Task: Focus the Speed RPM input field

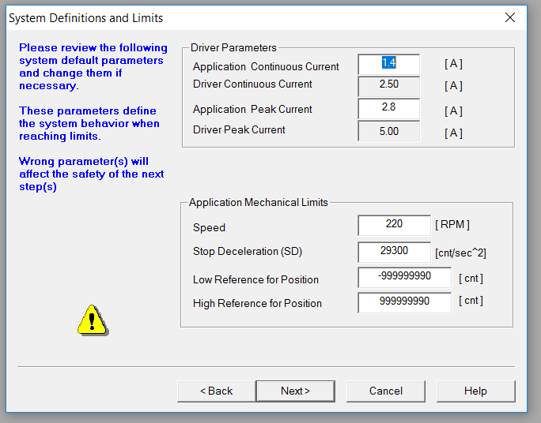Action: click(x=394, y=226)
